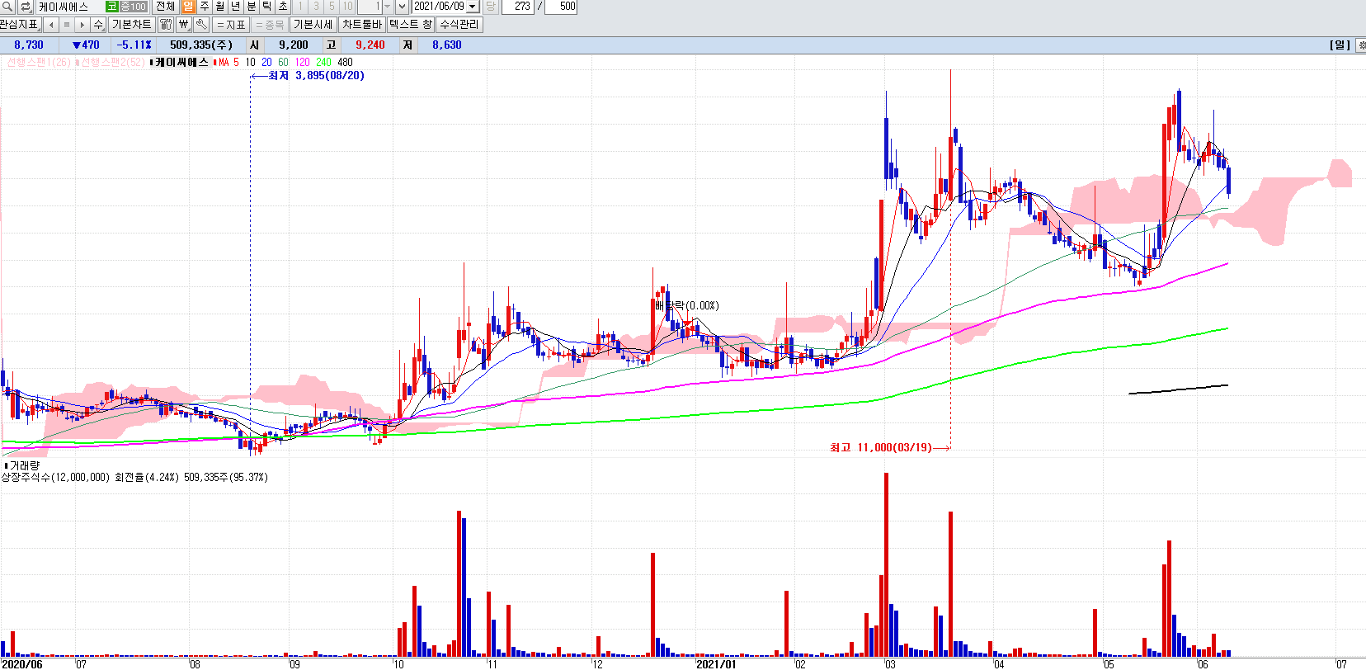Step to previous with left arrow
Viewport: 1366px width, 670px height.
point(51,25)
